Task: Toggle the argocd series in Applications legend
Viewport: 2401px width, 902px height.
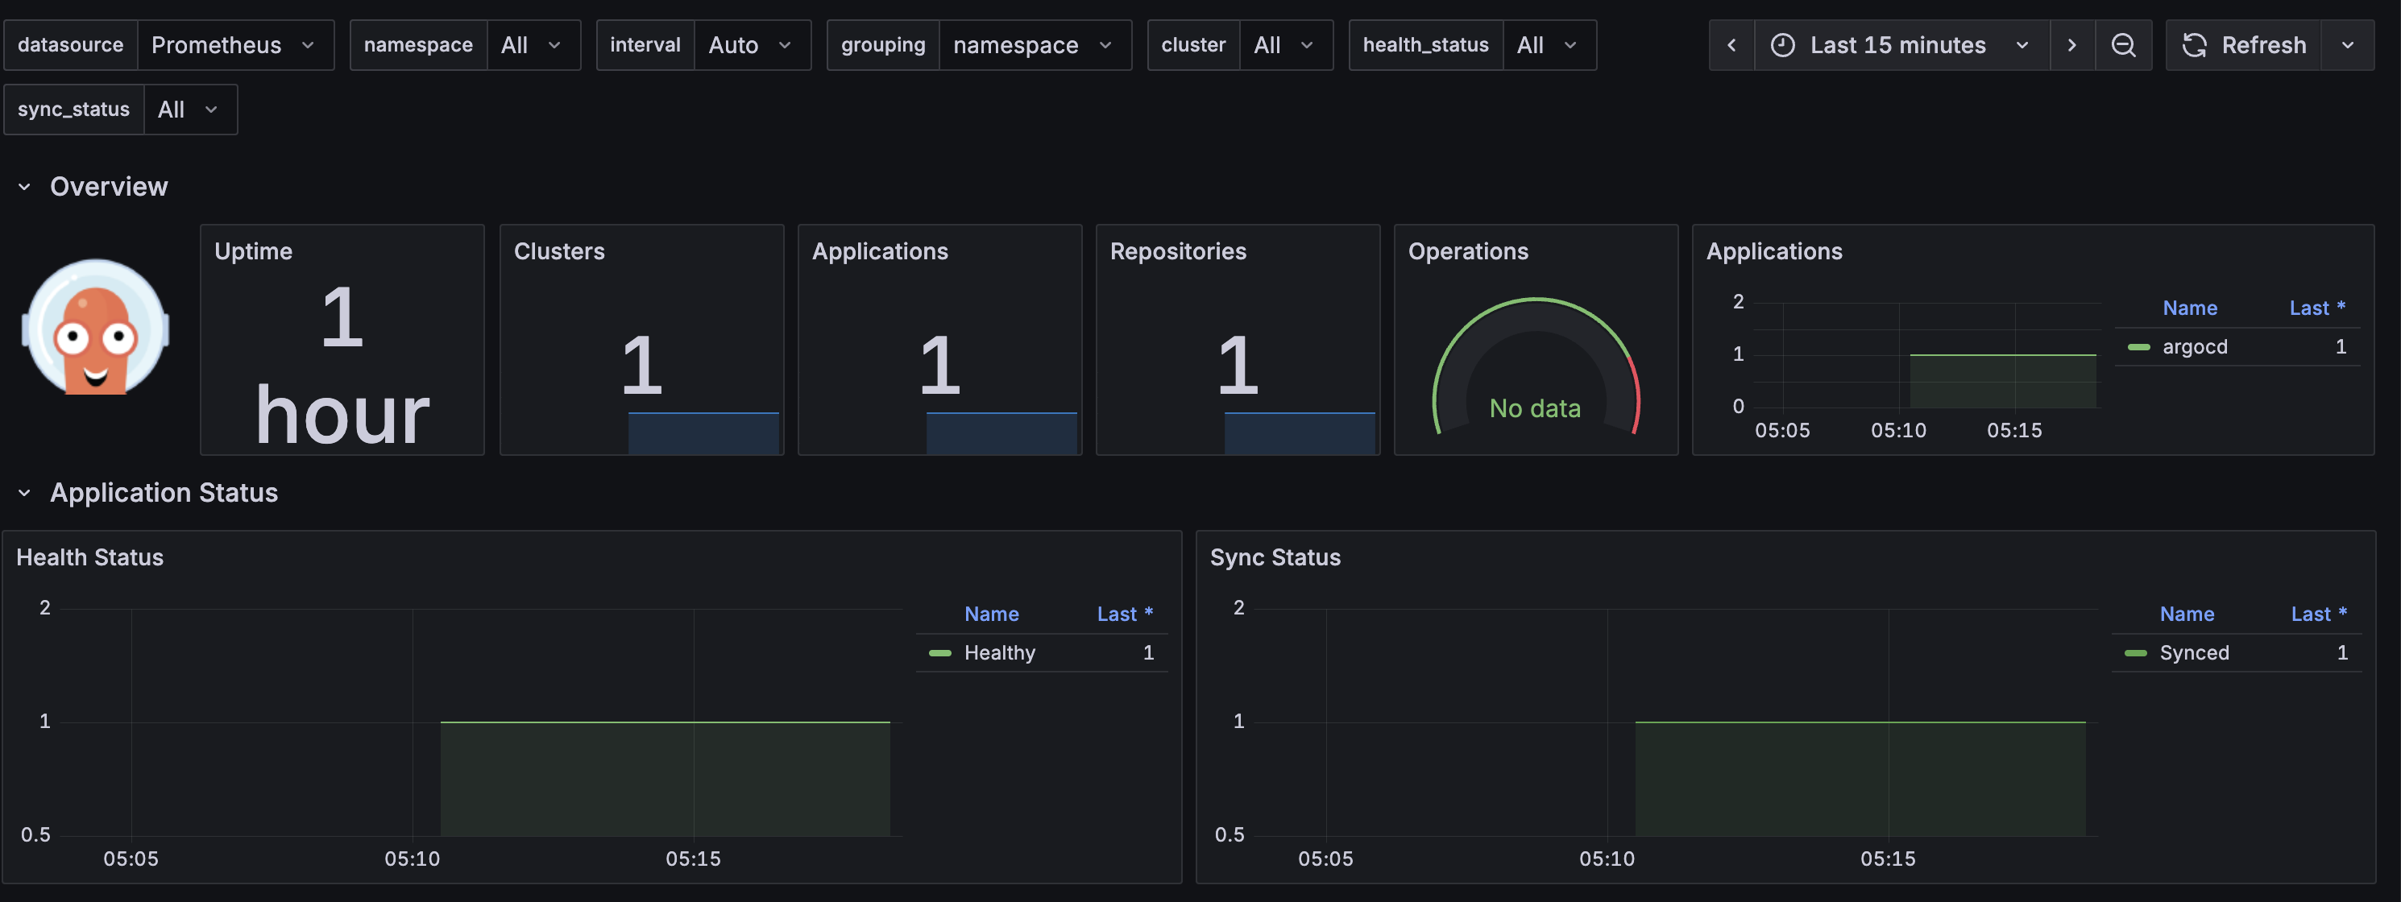Action: click(2194, 346)
